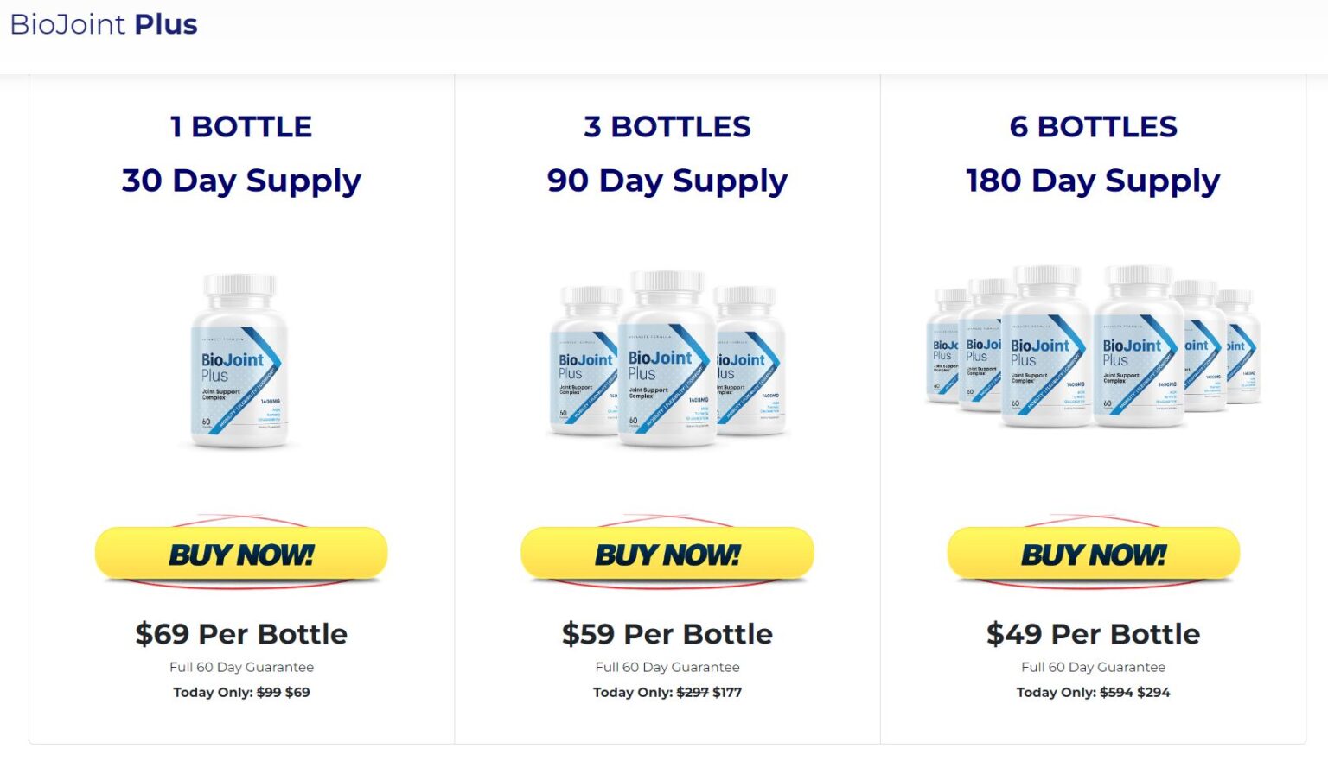The height and width of the screenshot is (761, 1328).
Task: Click the $49 Per Bottle price
Action: [1094, 634]
